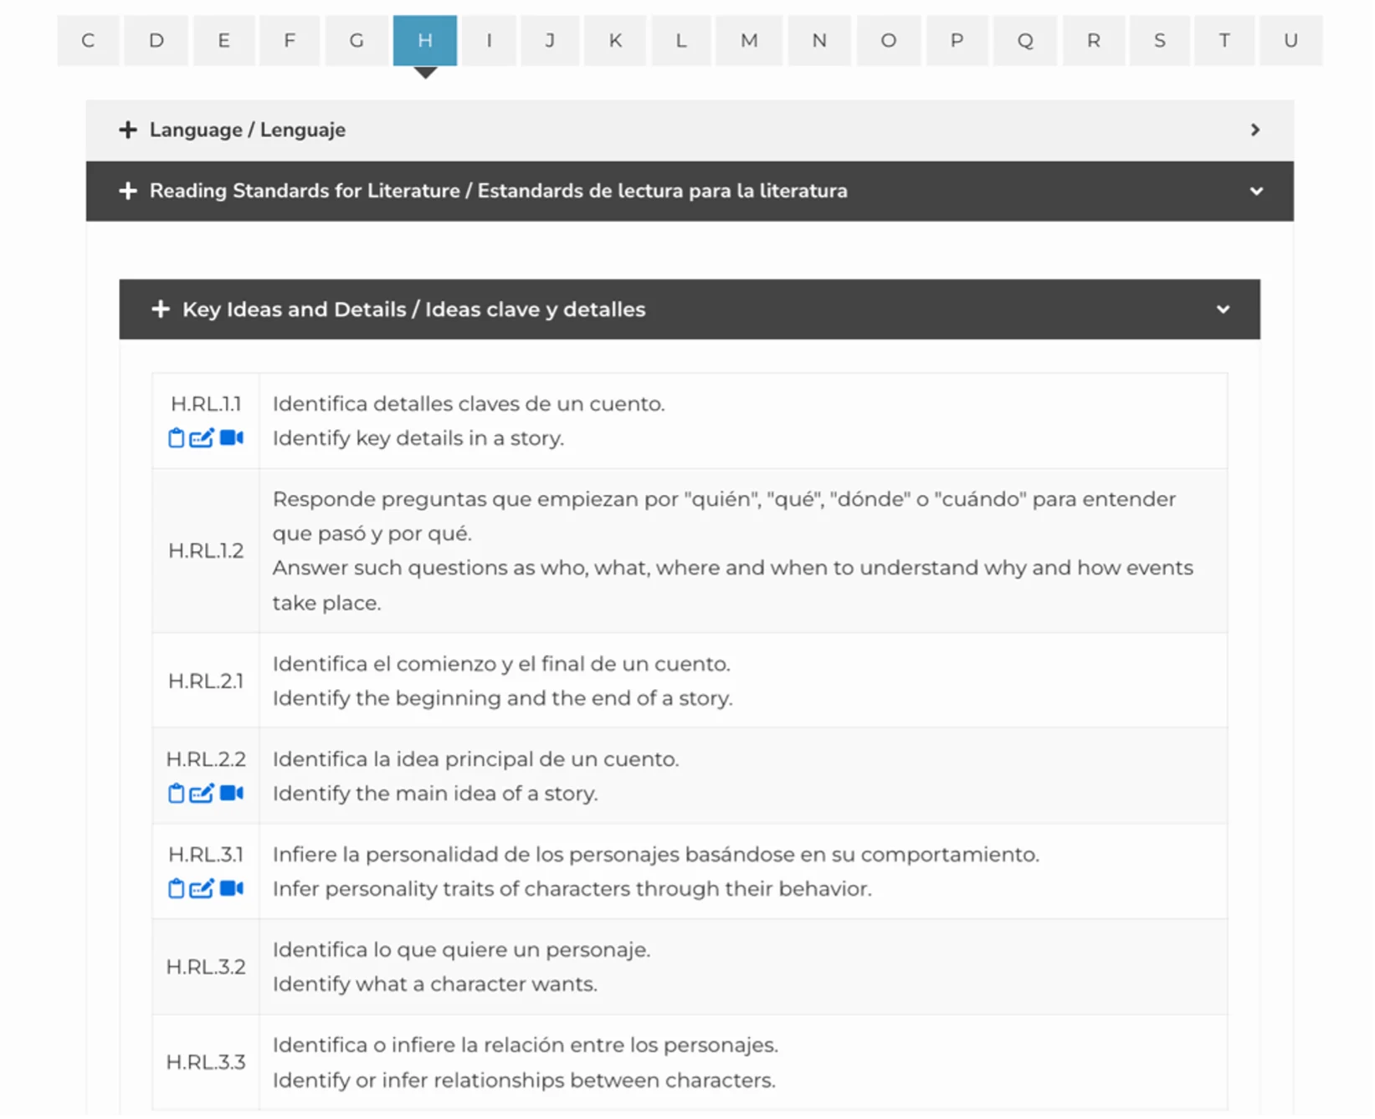Play video icon under H.RL.3.1
The image size is (1375, 1119).
pos(232,889)
